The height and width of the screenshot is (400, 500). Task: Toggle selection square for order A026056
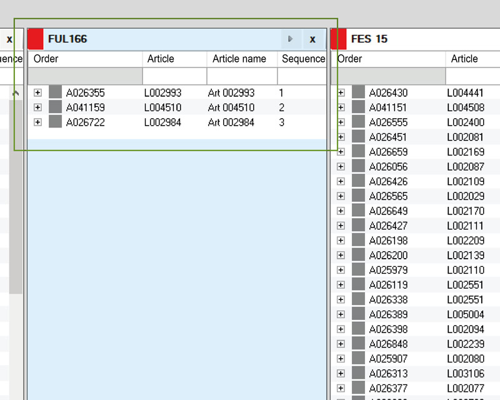point(357,166)
